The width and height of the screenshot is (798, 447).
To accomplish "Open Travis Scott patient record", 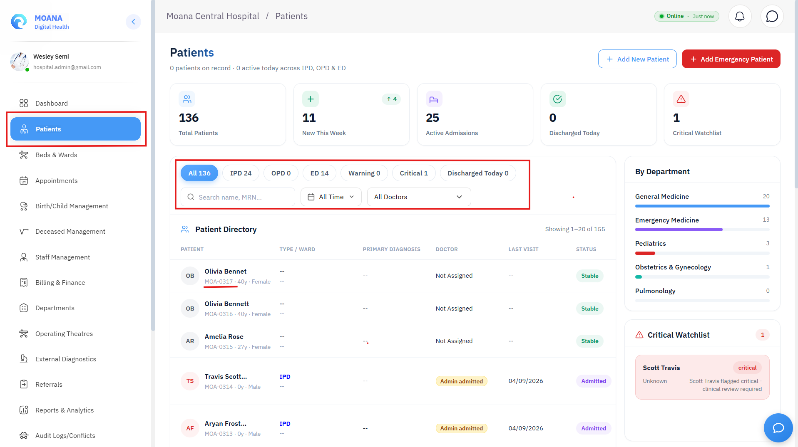I will [x=393, y=381].
